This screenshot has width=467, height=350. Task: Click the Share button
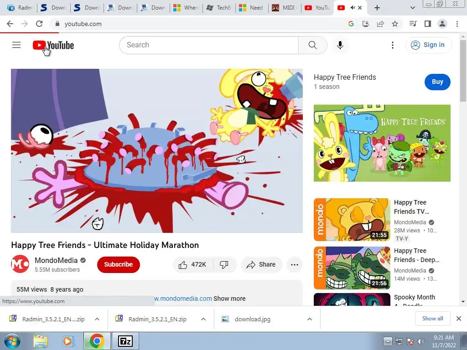pos(261,264)
